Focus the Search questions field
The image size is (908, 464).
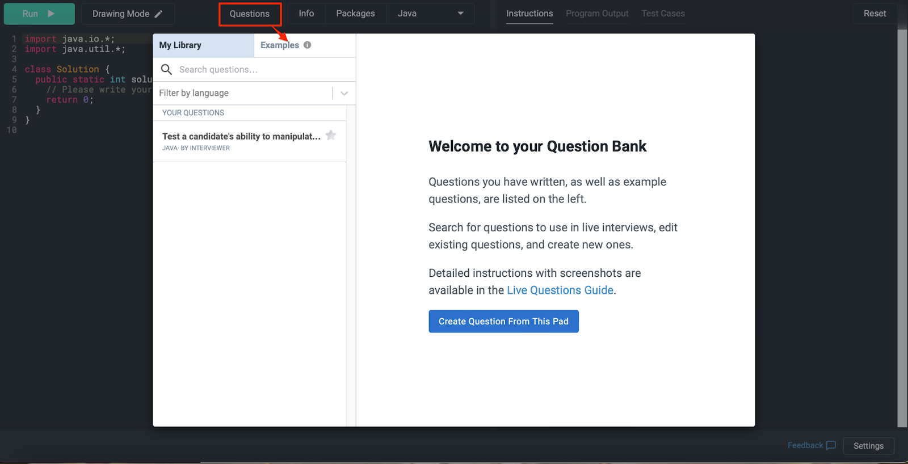tap(254, 70)
